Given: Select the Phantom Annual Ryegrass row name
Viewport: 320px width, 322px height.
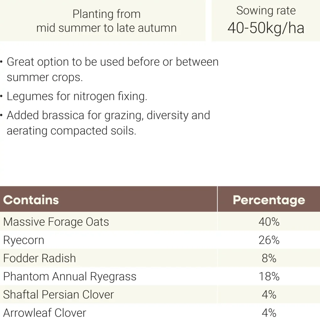Looking at the screenshot, I should click(x=70, y=277).
